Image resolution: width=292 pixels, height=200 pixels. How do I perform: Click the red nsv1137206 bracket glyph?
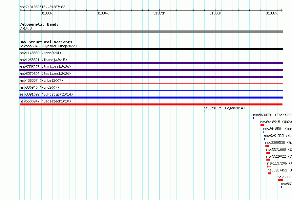coord(269,167)
